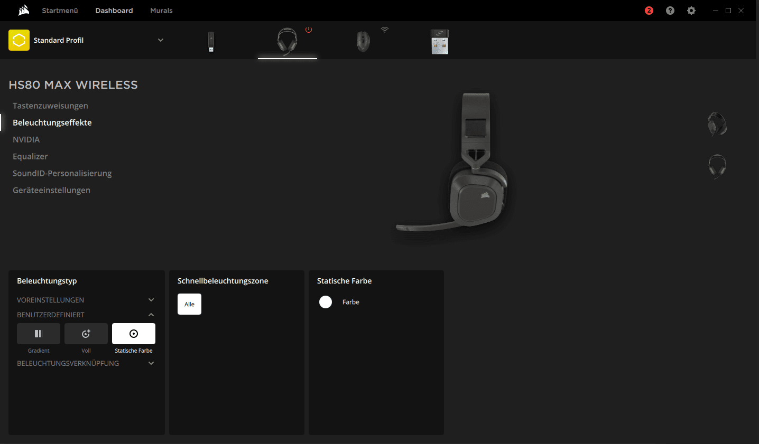The width and height of the screenshot is (759, 444).
Task: Open the Murals tab
Action: 161,11
